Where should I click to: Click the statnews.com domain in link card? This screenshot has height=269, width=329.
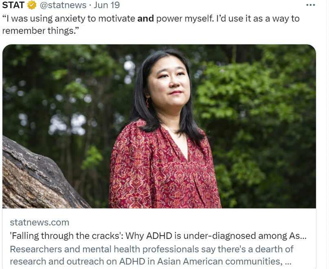(x=39, y=223)
